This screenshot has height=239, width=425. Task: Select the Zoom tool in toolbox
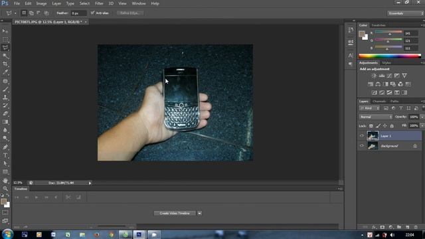tap(5, 189)
